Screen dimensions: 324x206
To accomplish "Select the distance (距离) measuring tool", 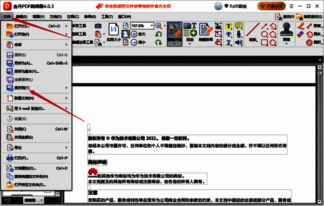I will coord(314,26).
